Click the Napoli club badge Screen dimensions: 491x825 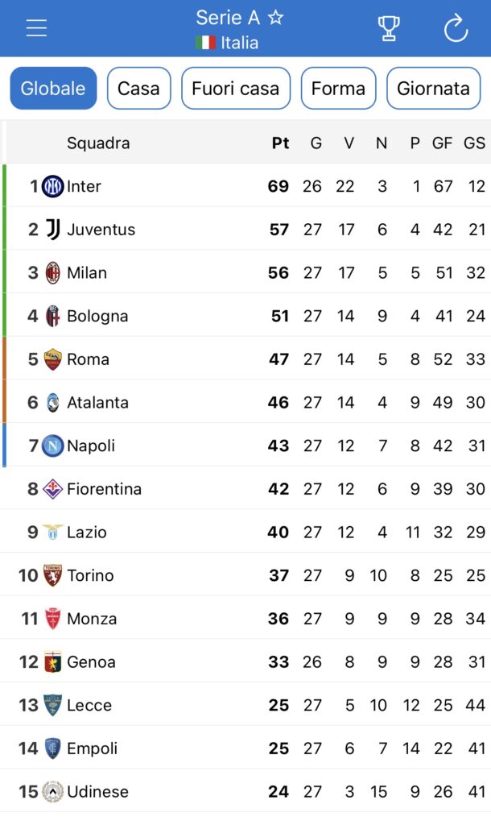[52, 446]
